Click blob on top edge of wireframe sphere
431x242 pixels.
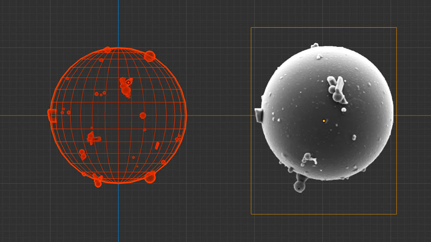click(x=107, y=49)
